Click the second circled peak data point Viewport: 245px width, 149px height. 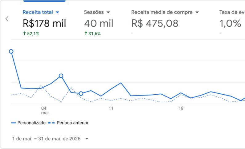pyautogui.click(x=61, y=76)
